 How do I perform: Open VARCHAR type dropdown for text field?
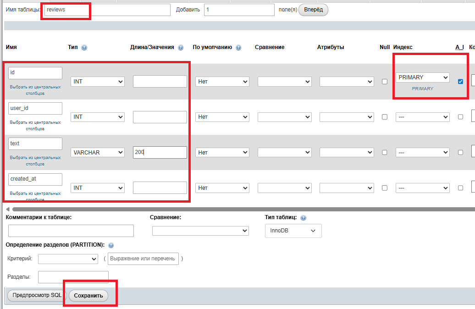click(x=98, y=152)
